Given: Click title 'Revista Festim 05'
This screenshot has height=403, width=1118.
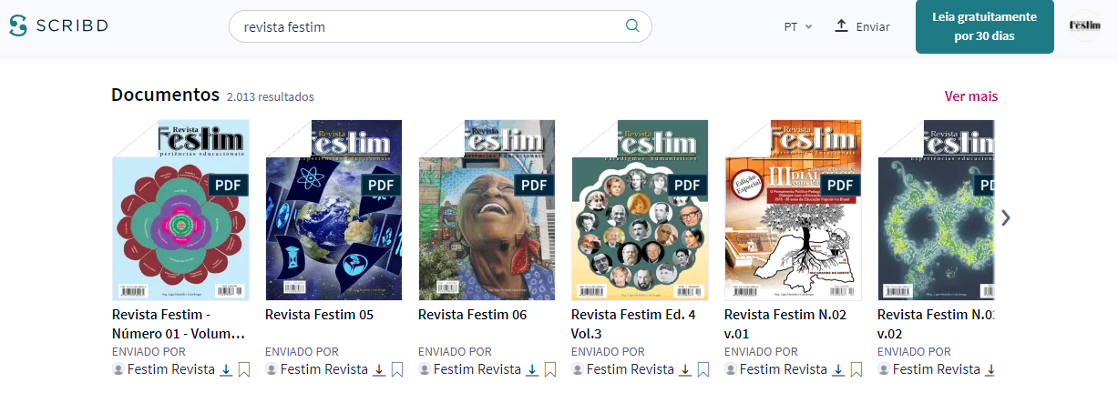Looking at the screenshot, I should click(x=320, y=315).
